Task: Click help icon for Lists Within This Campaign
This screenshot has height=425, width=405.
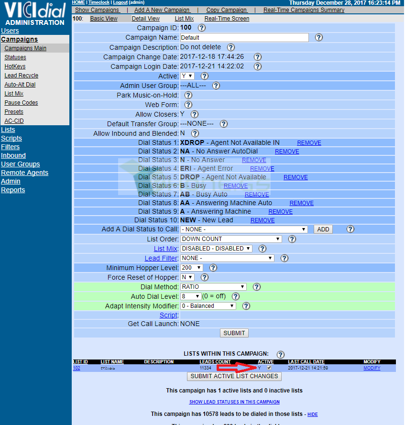Action: tap(280, 354)
